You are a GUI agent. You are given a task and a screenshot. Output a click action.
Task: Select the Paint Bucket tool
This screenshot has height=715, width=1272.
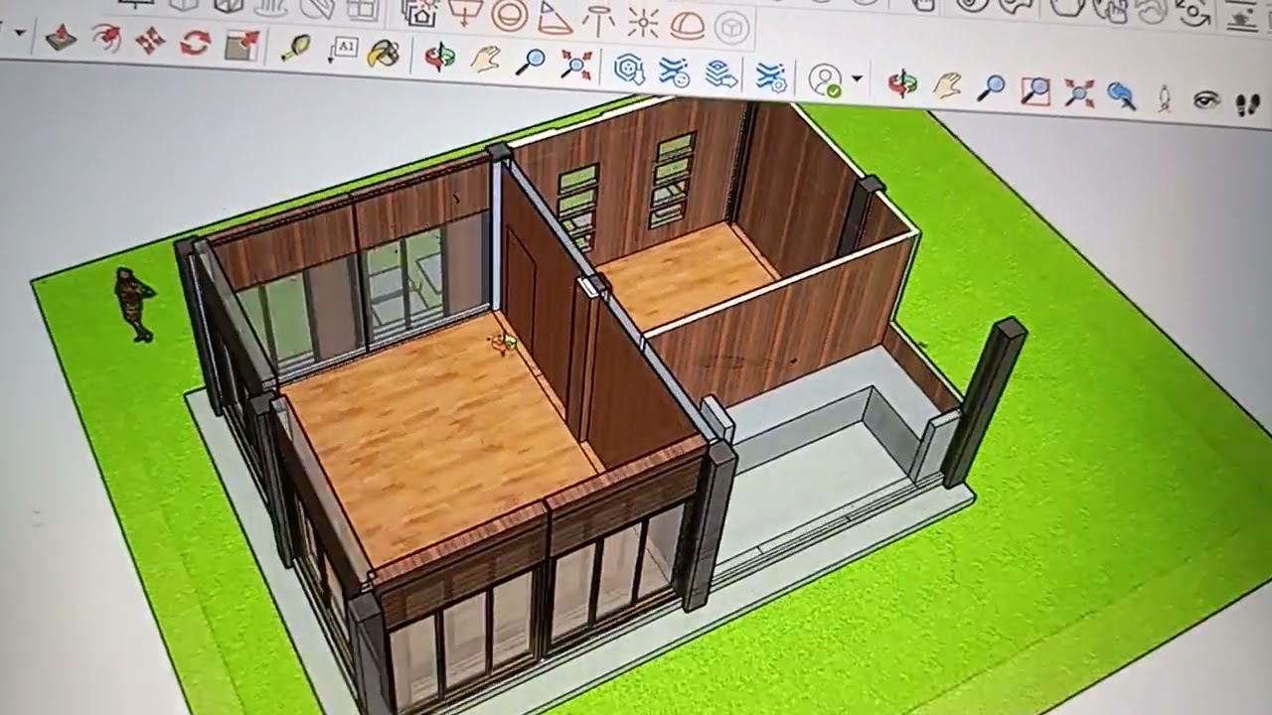click(383, 53)
